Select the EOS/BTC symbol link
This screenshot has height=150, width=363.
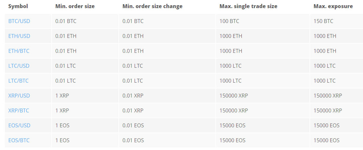19,140
